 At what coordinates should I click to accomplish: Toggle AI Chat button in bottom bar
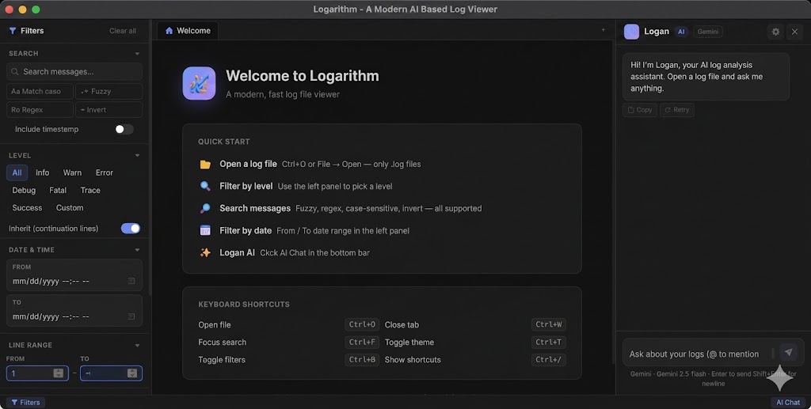[x=788, y=403]
